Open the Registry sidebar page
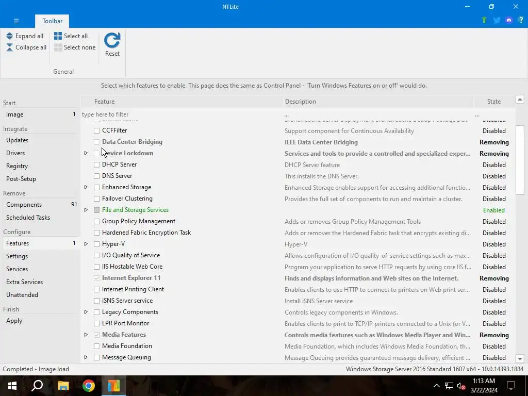This screenshot has width=528, height=396. coord(40,166)
